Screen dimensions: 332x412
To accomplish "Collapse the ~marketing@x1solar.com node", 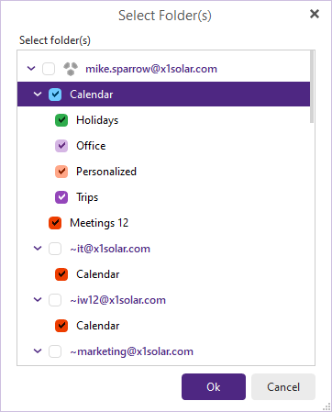I will (38, 351).
